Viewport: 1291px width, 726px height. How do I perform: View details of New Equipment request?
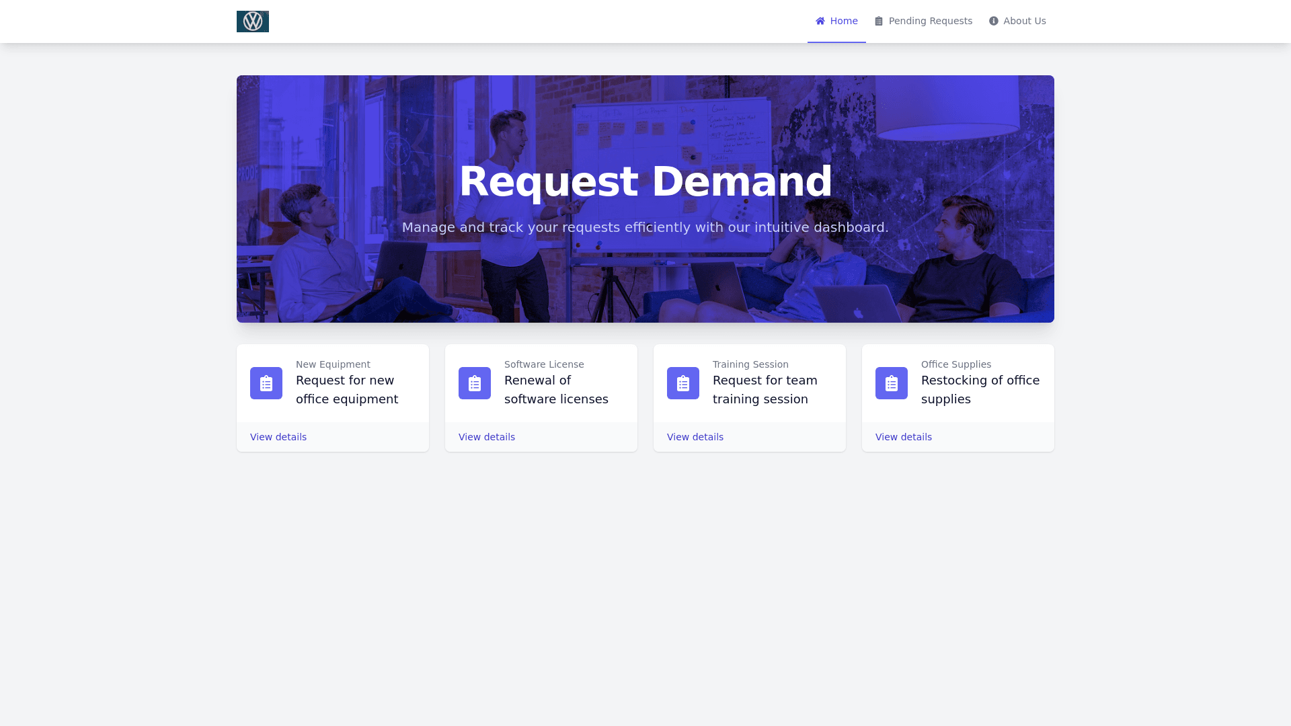point(278,437)
